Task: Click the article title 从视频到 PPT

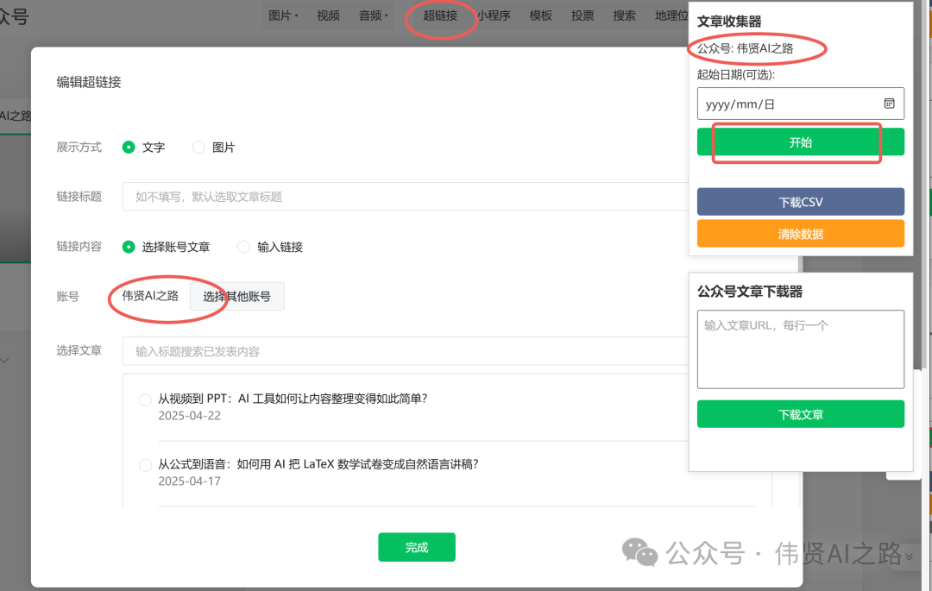Action: [293, 399]
